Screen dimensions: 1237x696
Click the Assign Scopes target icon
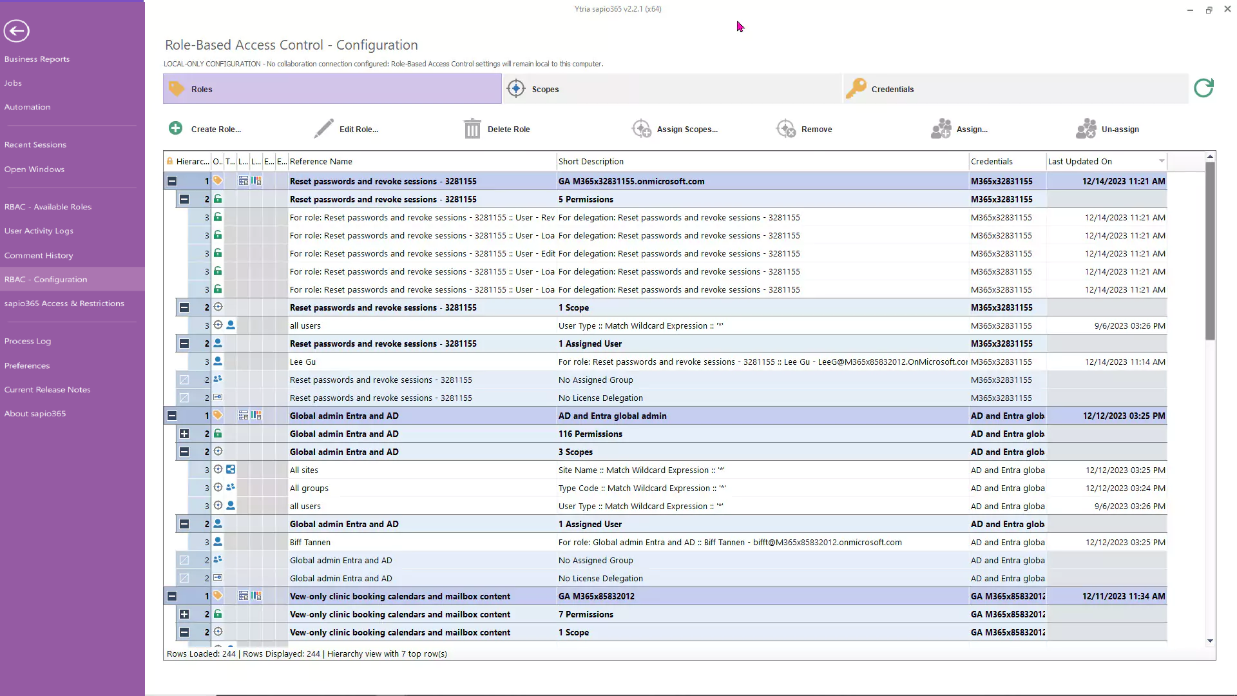[641, 129]
